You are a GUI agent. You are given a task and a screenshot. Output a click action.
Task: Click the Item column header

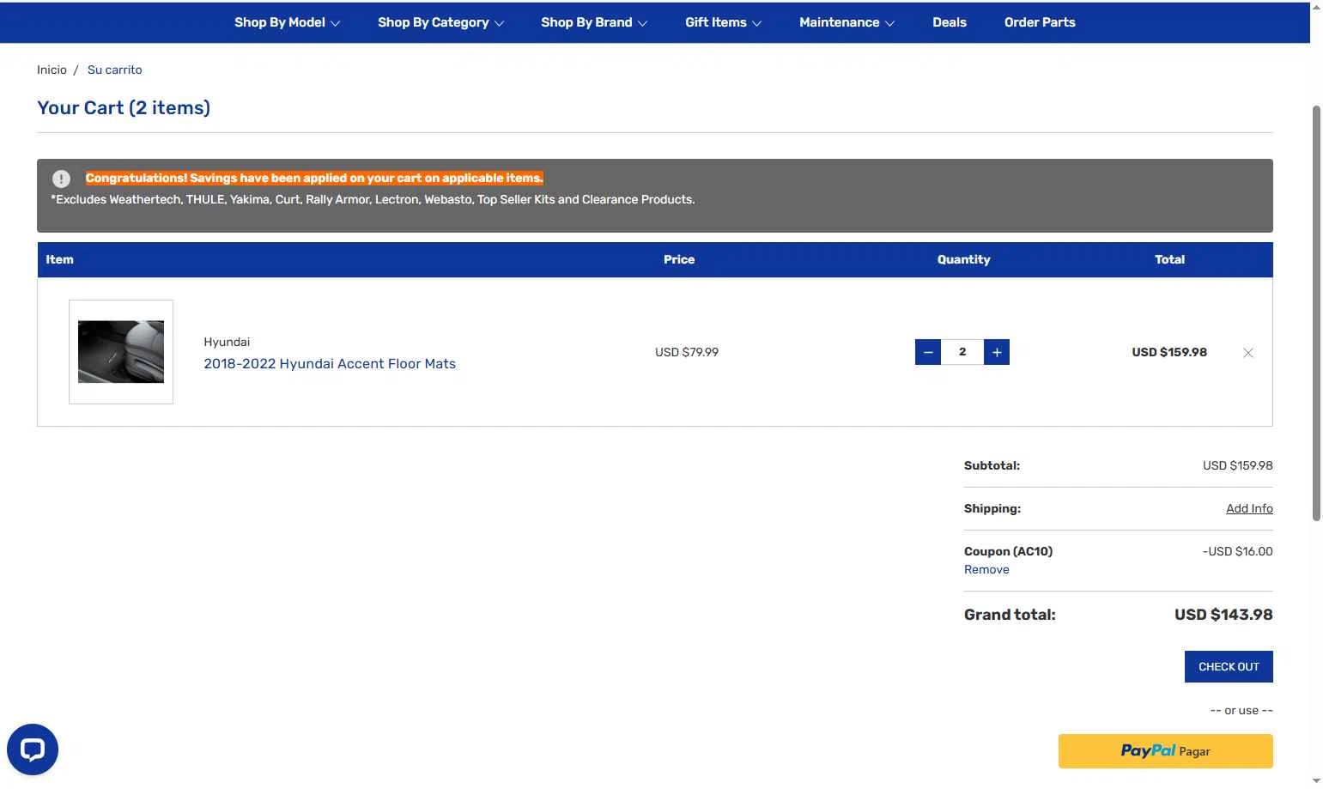pyautogui.click(x=59, y=259)
